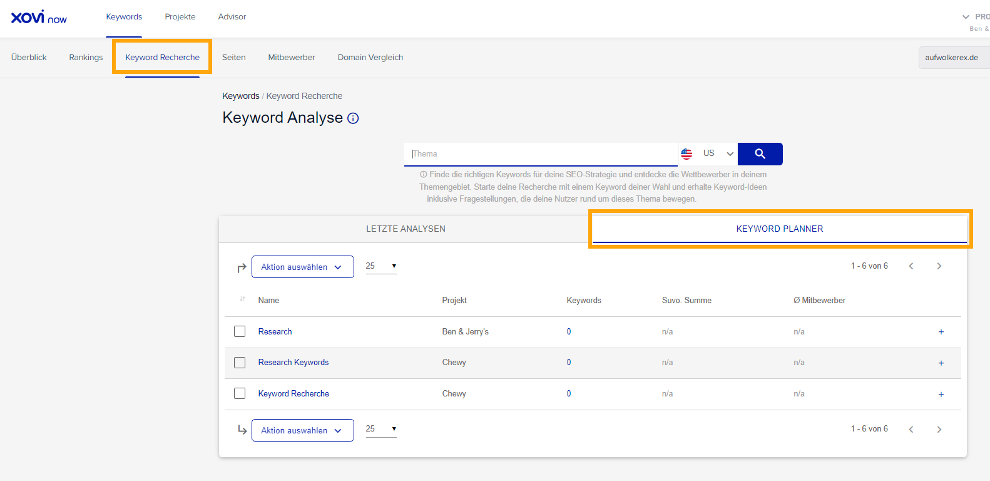Open the Advisor main menu
Image resolution: width=990 pixels, height=481 pixels.
[232, 17]
